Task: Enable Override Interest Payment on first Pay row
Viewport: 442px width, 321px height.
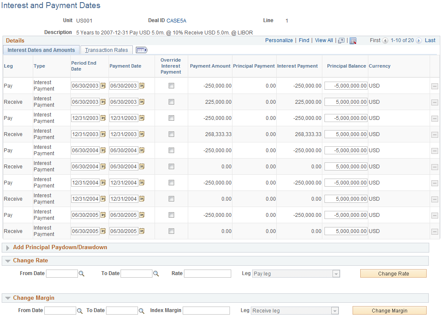Action: 171,85
